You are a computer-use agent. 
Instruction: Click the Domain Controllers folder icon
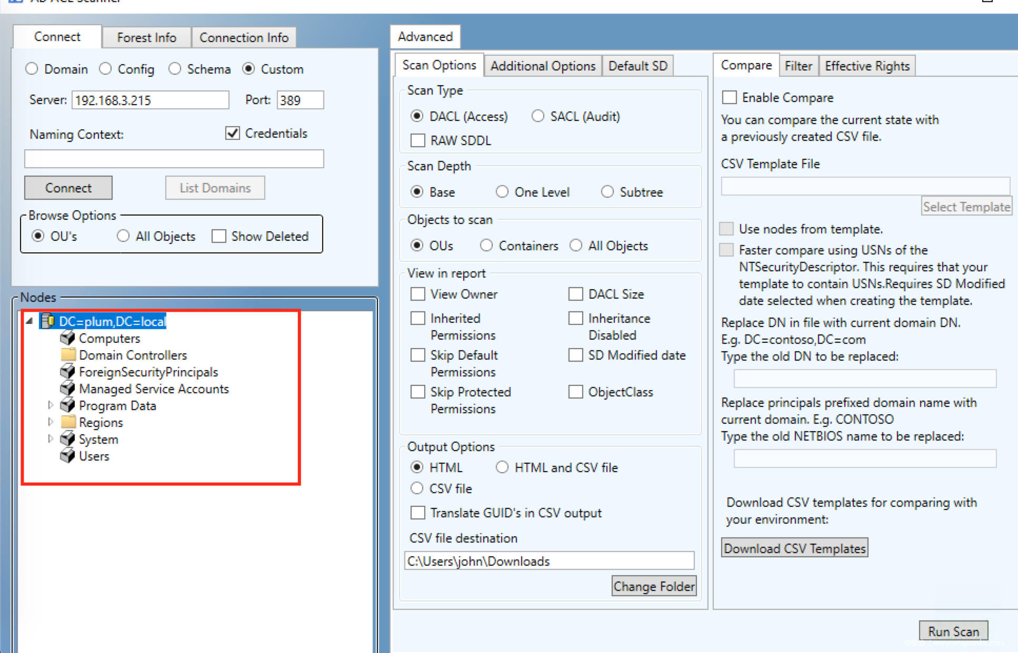pyautogui.click(x=67, y=354)
